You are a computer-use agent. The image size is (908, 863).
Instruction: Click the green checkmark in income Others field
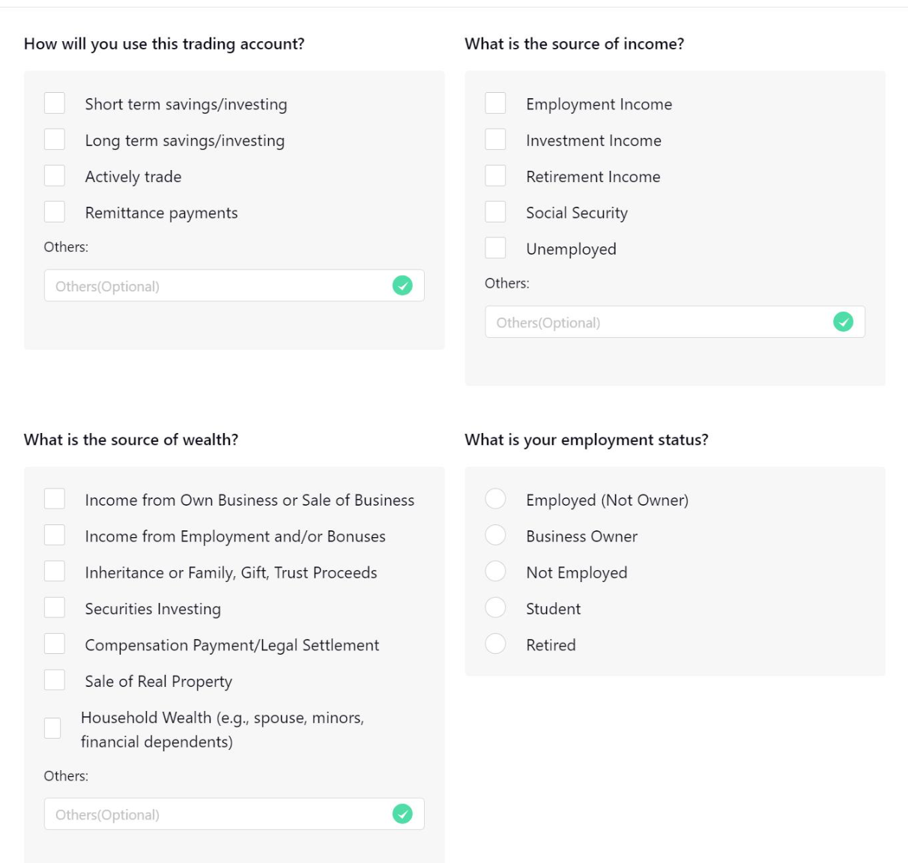pyautogui.click(x=844, y=322)
